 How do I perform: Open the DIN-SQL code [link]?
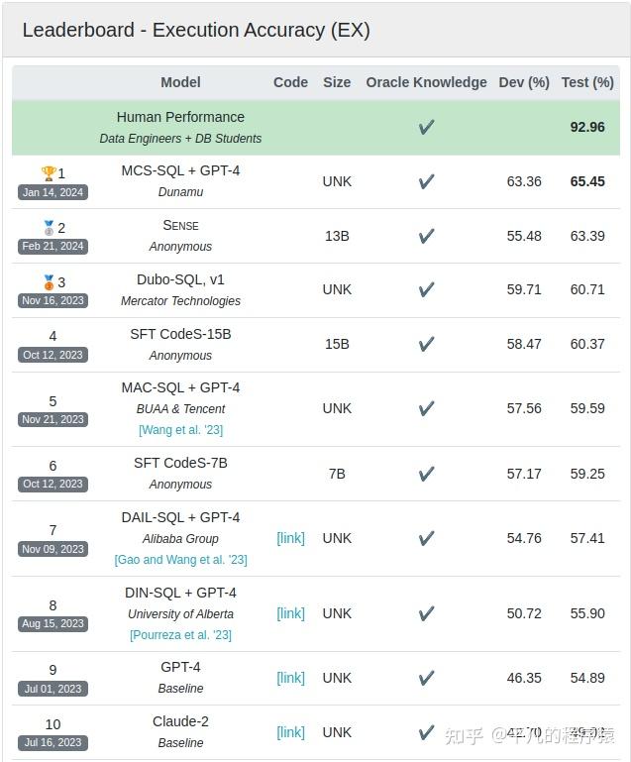[290, 613]
